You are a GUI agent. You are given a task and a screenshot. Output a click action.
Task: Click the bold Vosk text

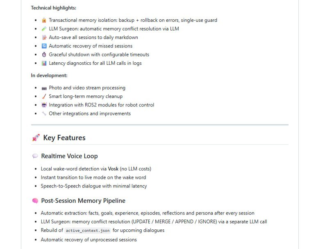[113, 169]
